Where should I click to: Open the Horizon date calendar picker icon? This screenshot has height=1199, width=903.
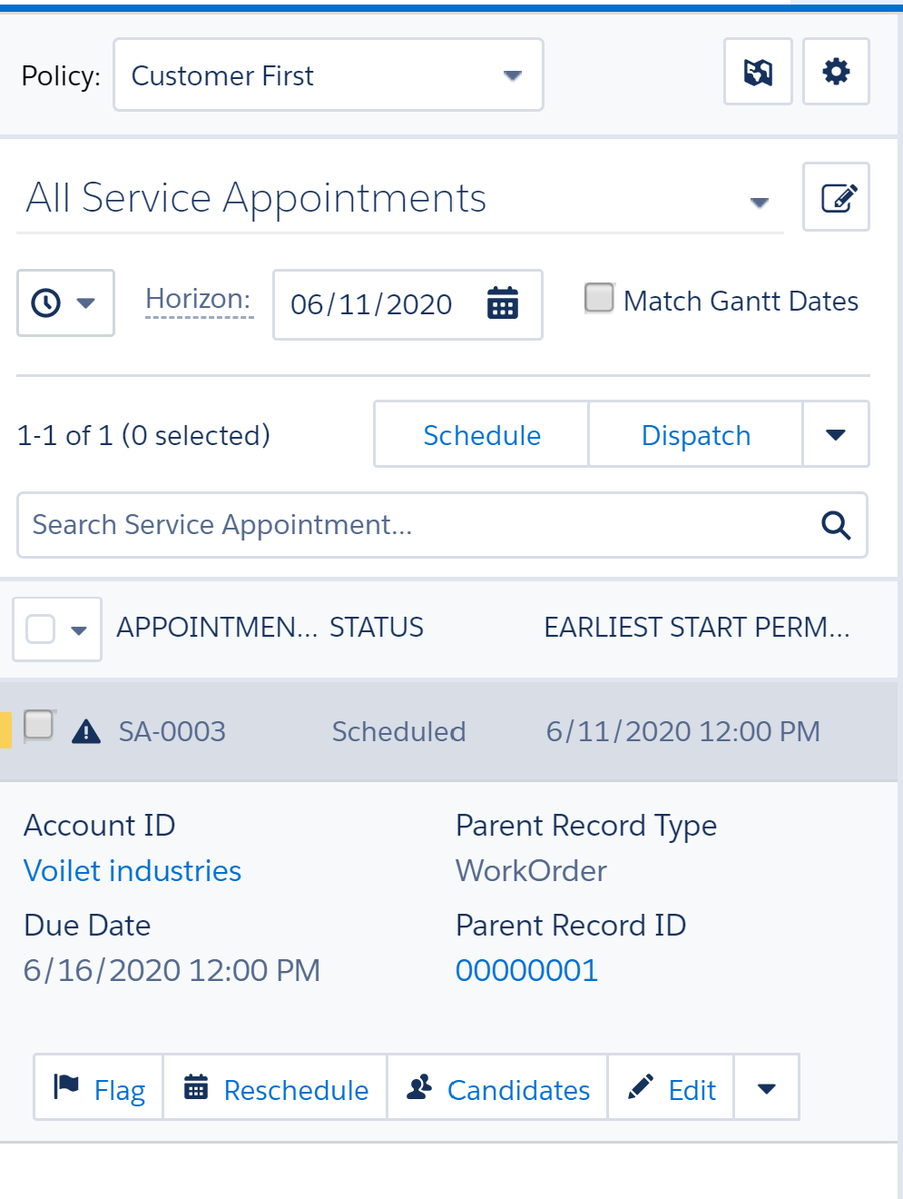coord(502,304)
